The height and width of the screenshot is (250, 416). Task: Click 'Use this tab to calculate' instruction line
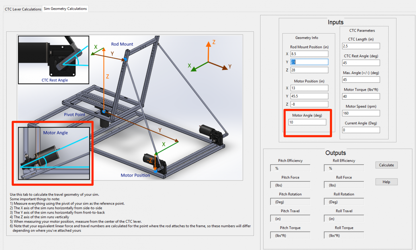point(54,194)
